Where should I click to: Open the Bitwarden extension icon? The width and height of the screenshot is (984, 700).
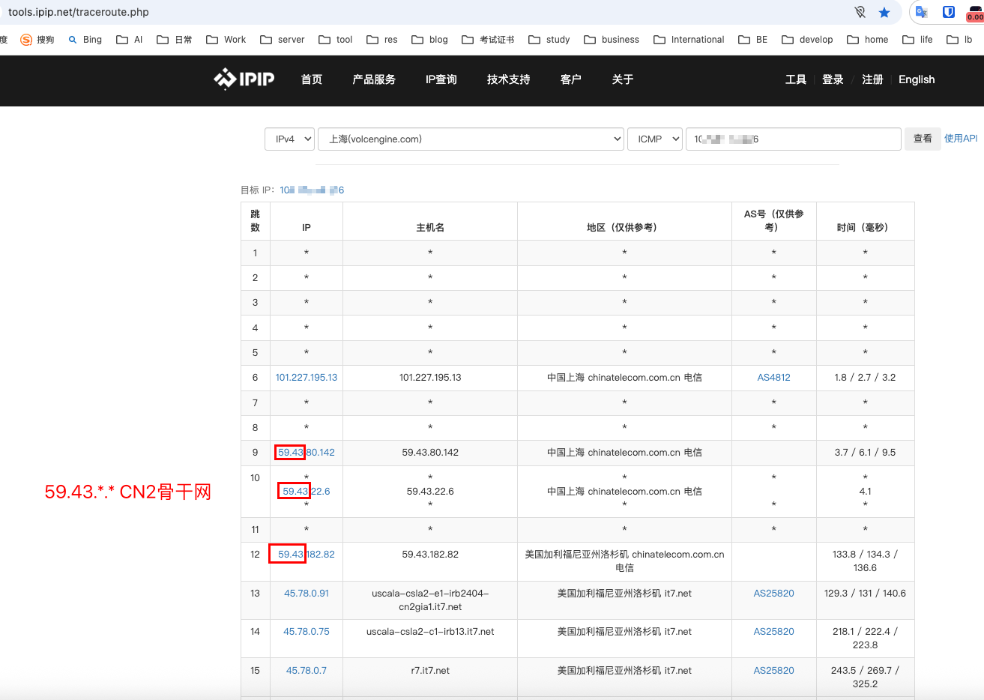[x=948, y=12]
